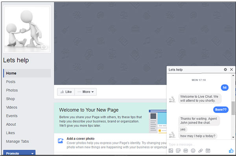Open Videos in the sidebar
The image size is (236, 156).
coord(11,107)
